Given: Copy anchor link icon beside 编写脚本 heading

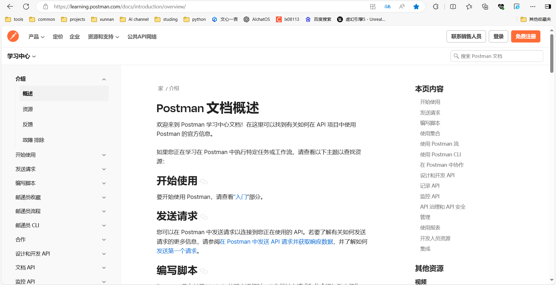Looking at the screenshot, I should [204, 271].
